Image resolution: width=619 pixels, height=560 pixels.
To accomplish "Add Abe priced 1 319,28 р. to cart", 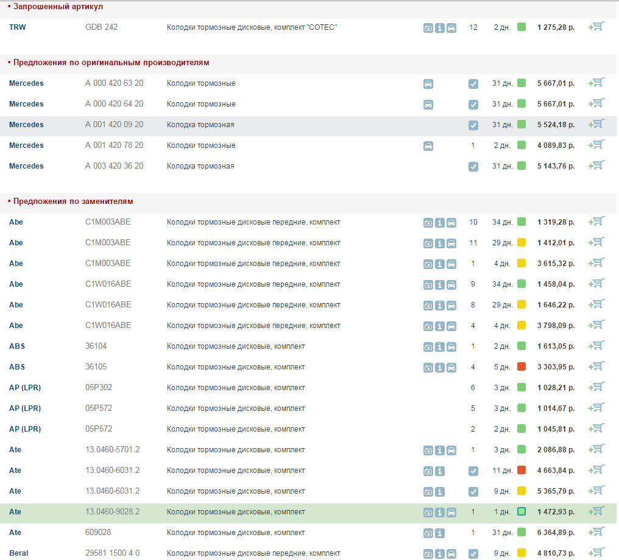I will pyautogui.click(x=596, y=222).
